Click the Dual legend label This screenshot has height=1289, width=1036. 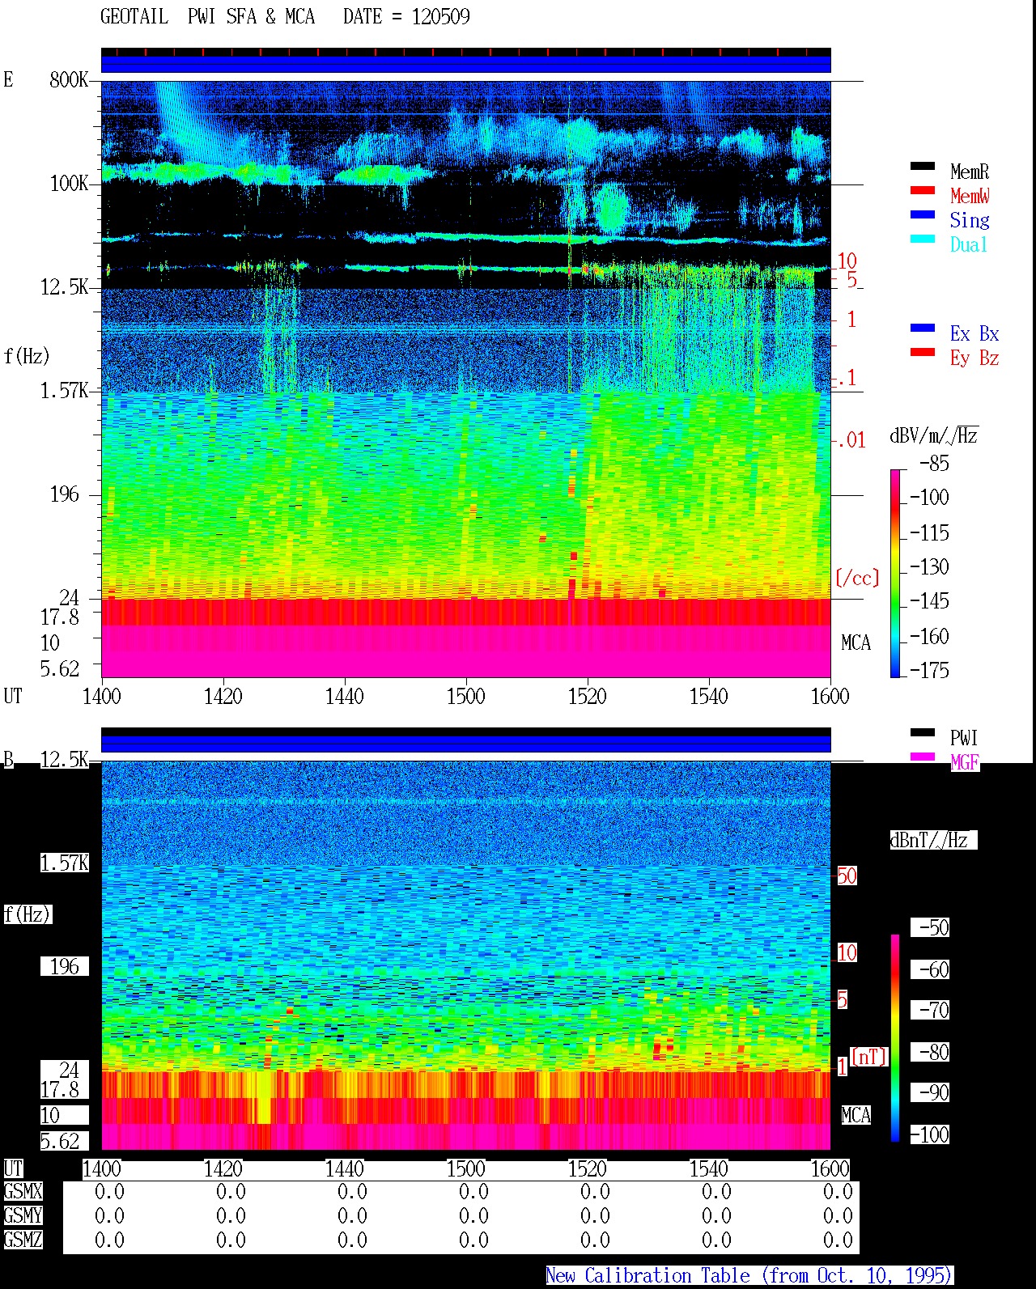point(969,244)
